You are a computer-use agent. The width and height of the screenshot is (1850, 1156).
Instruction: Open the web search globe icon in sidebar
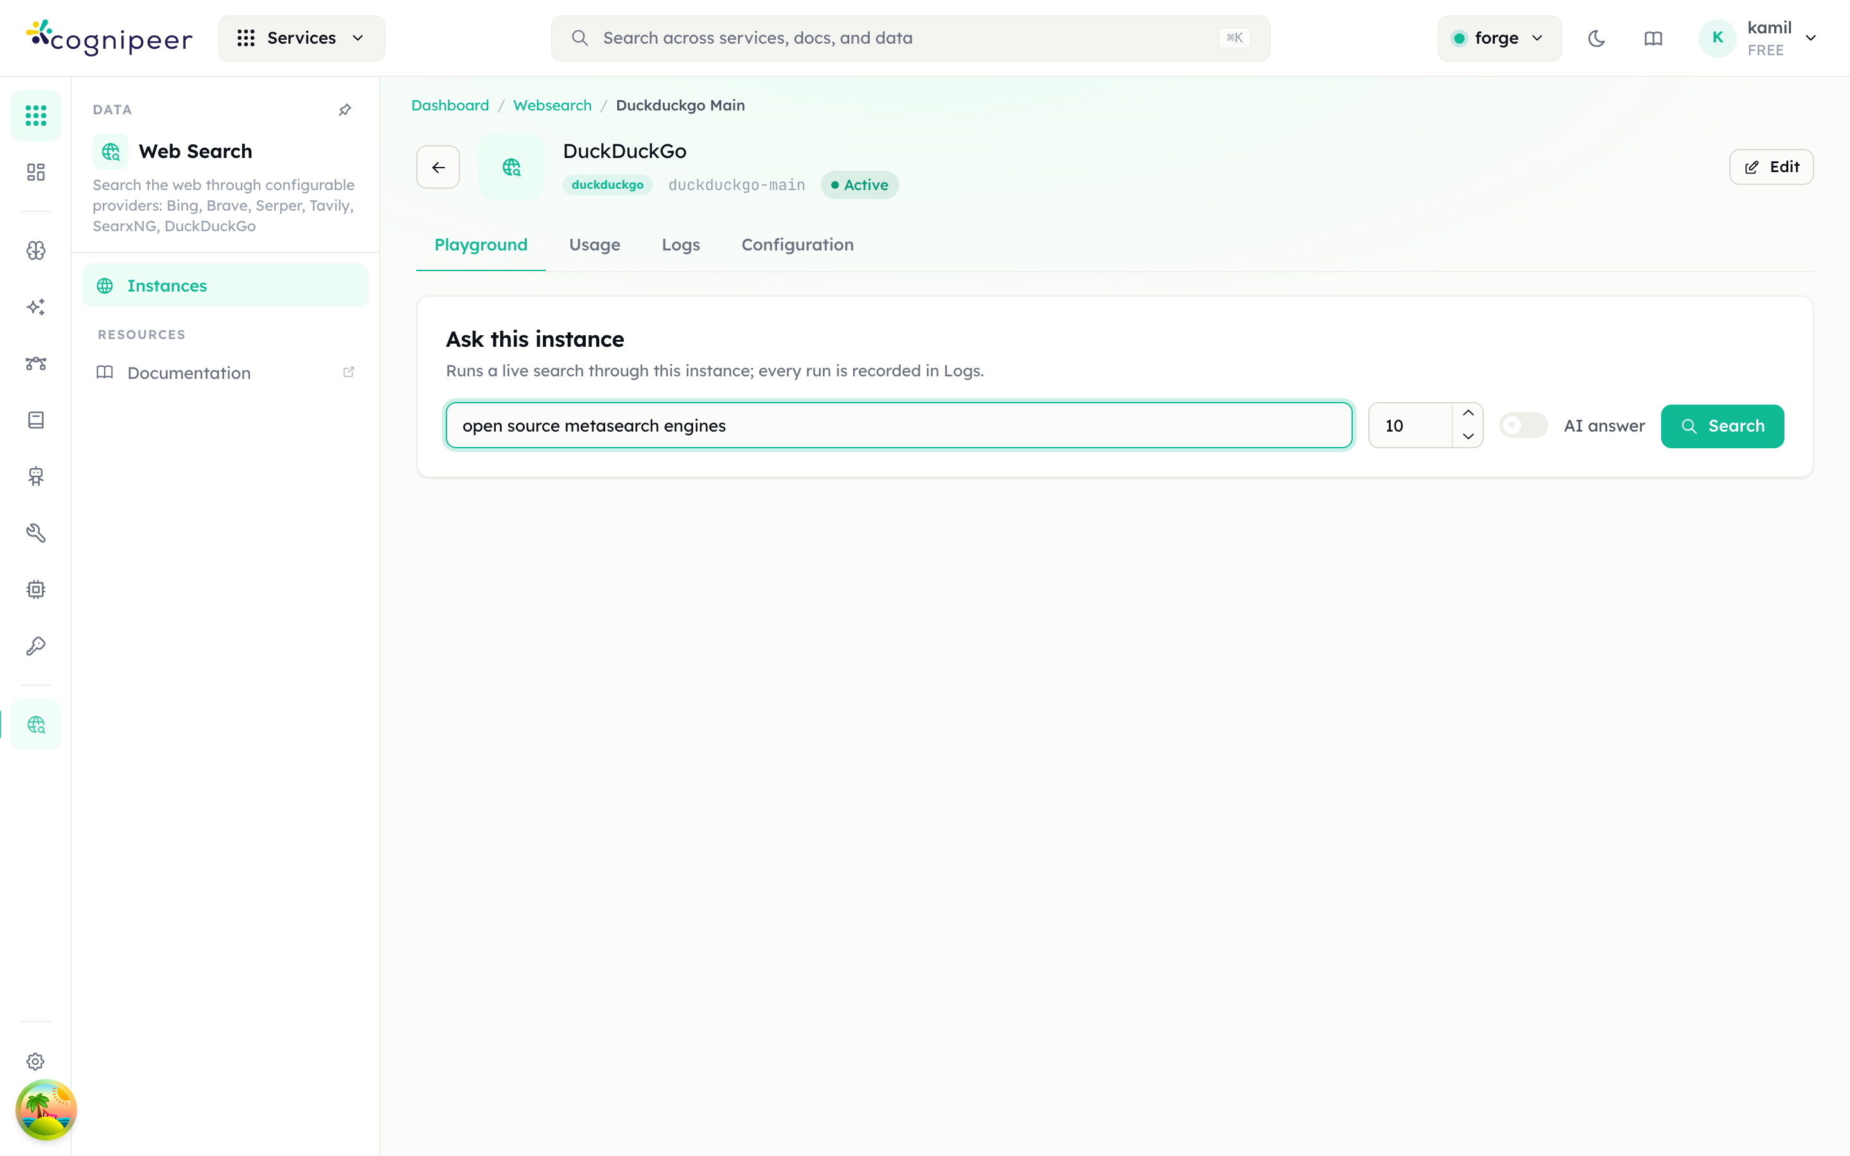(36, 724)
